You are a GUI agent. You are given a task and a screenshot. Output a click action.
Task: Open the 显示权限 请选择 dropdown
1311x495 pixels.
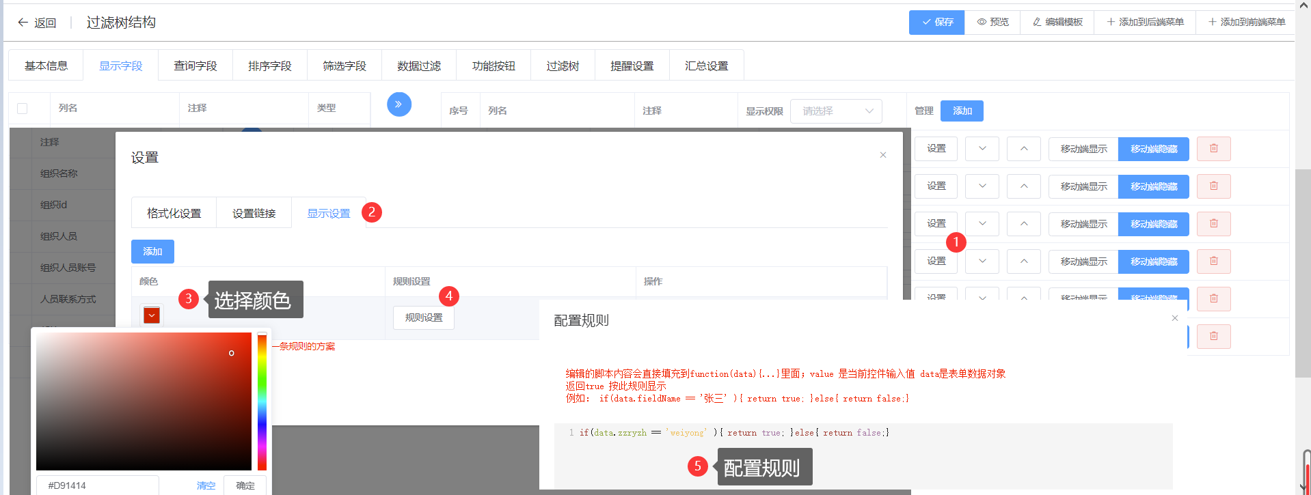tap(835, 111)
